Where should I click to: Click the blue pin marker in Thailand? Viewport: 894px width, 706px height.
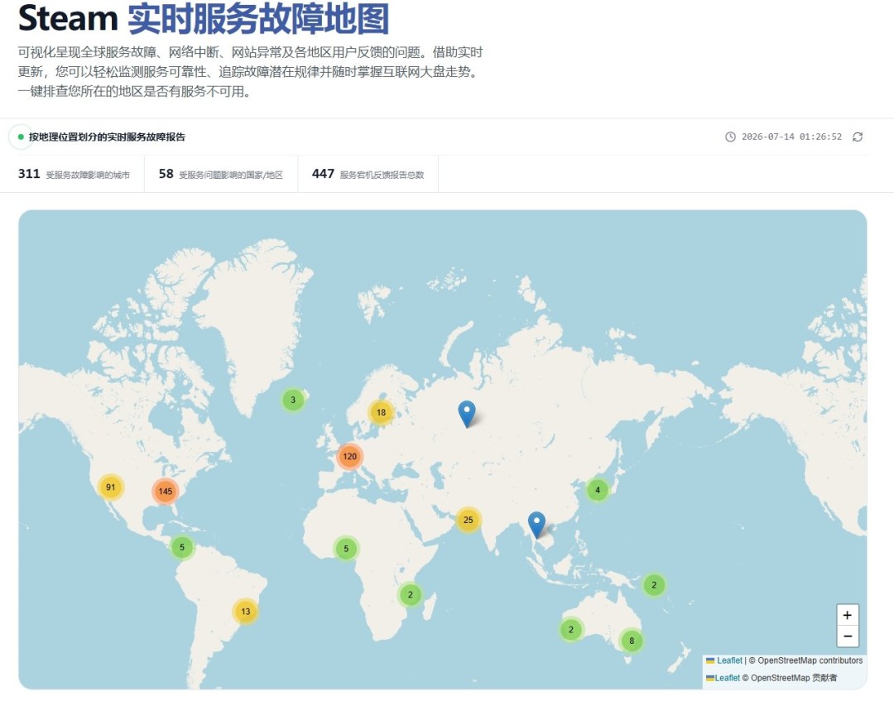(x=536, y=525)
